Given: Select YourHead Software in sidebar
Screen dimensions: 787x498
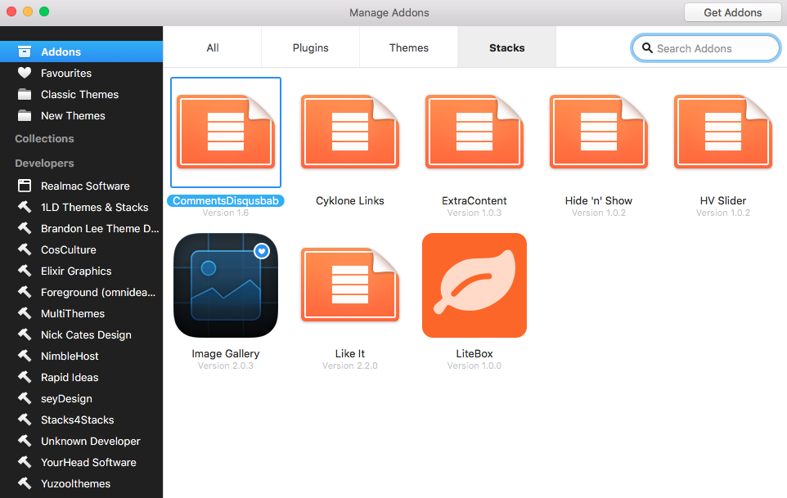Looking at the screenshot, I should coord(81,462).
